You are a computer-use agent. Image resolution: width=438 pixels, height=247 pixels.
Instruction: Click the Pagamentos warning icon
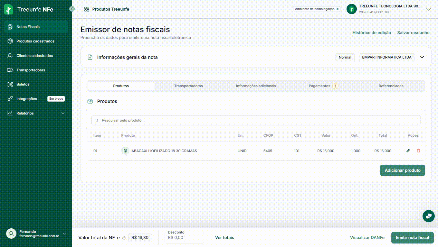[x=335, y=86]
